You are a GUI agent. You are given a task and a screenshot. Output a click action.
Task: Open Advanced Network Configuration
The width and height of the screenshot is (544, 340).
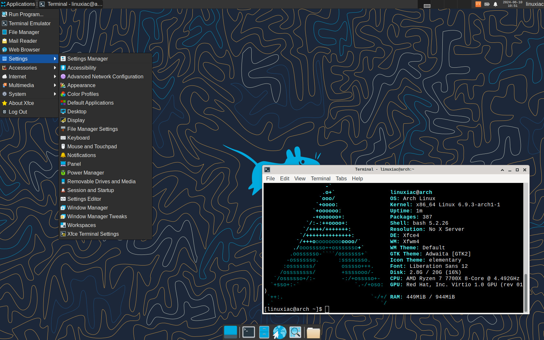click(x=106, y=76)
